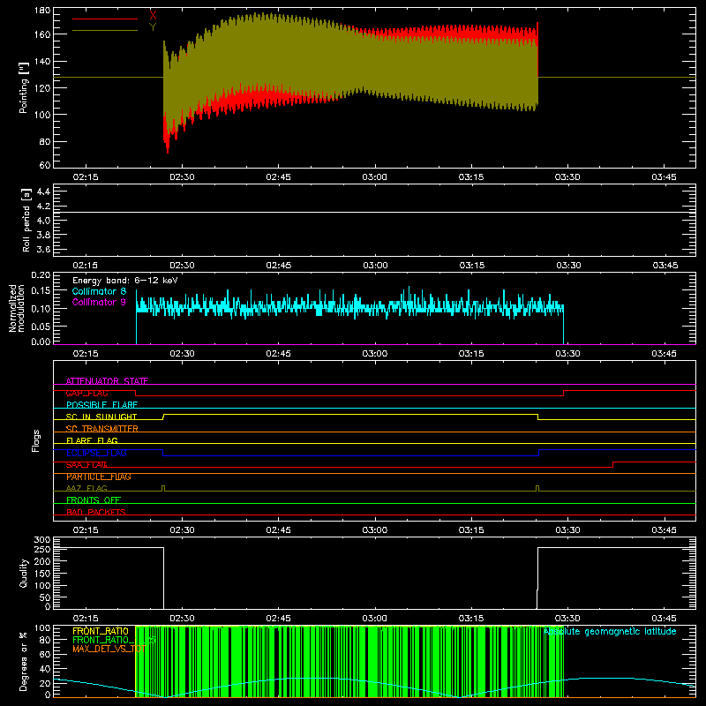Click the olive Y legend label
Viewport: 706px width, 706px height.
153,27
